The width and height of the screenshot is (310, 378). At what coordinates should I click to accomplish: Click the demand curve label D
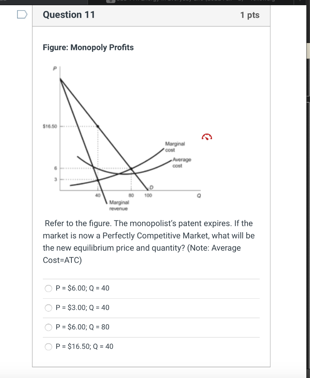pos(150,188)
